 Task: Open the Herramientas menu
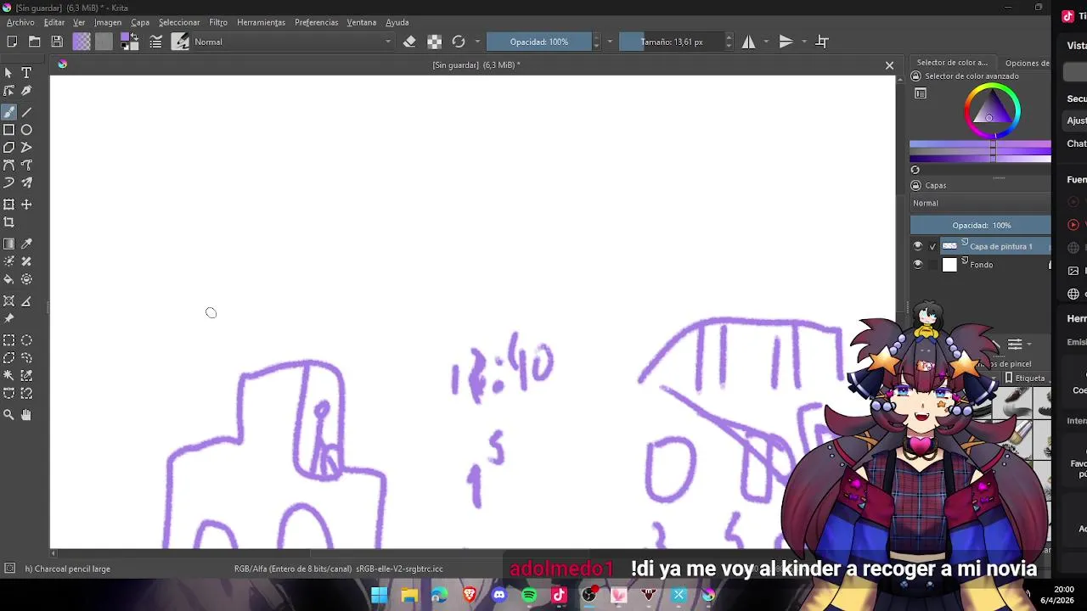(x=261, y=23)
